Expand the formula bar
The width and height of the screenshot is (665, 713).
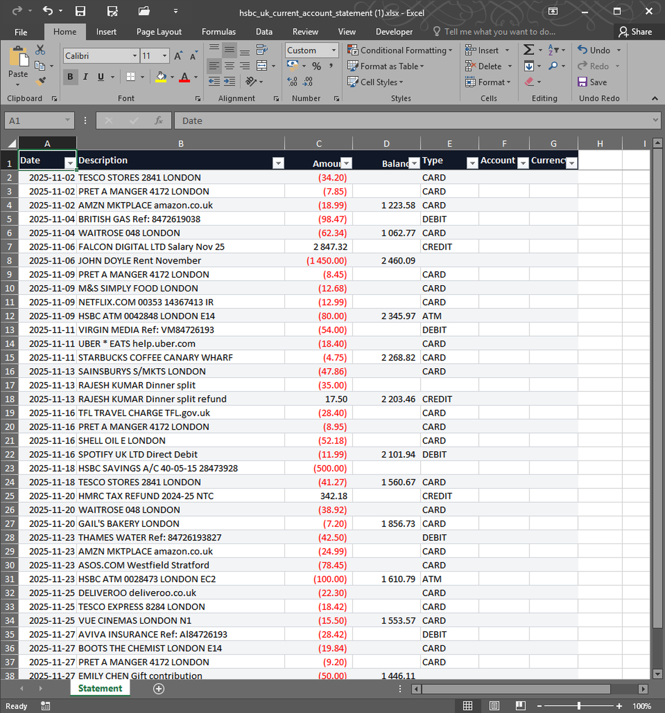(655, 120)
